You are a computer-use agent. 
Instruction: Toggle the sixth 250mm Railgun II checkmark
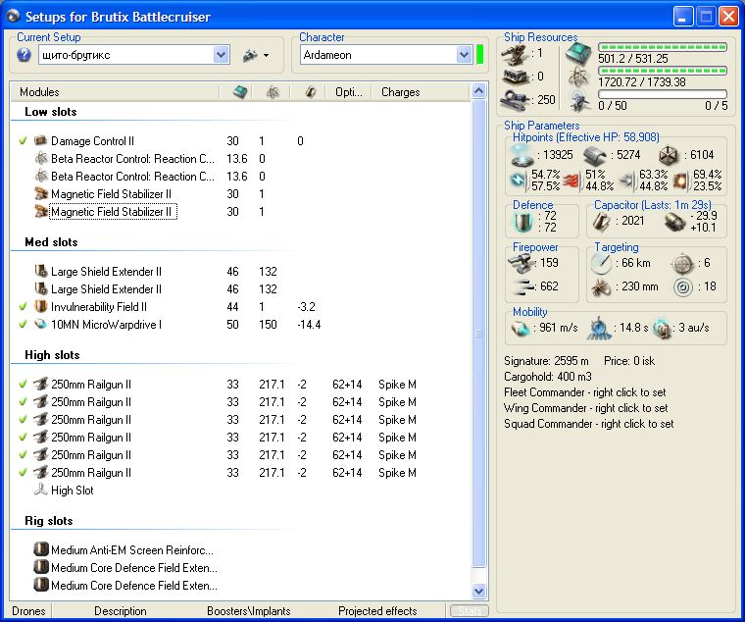coord(23,473)
